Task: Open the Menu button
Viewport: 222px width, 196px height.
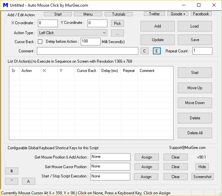Action: [x=88, y=14]
